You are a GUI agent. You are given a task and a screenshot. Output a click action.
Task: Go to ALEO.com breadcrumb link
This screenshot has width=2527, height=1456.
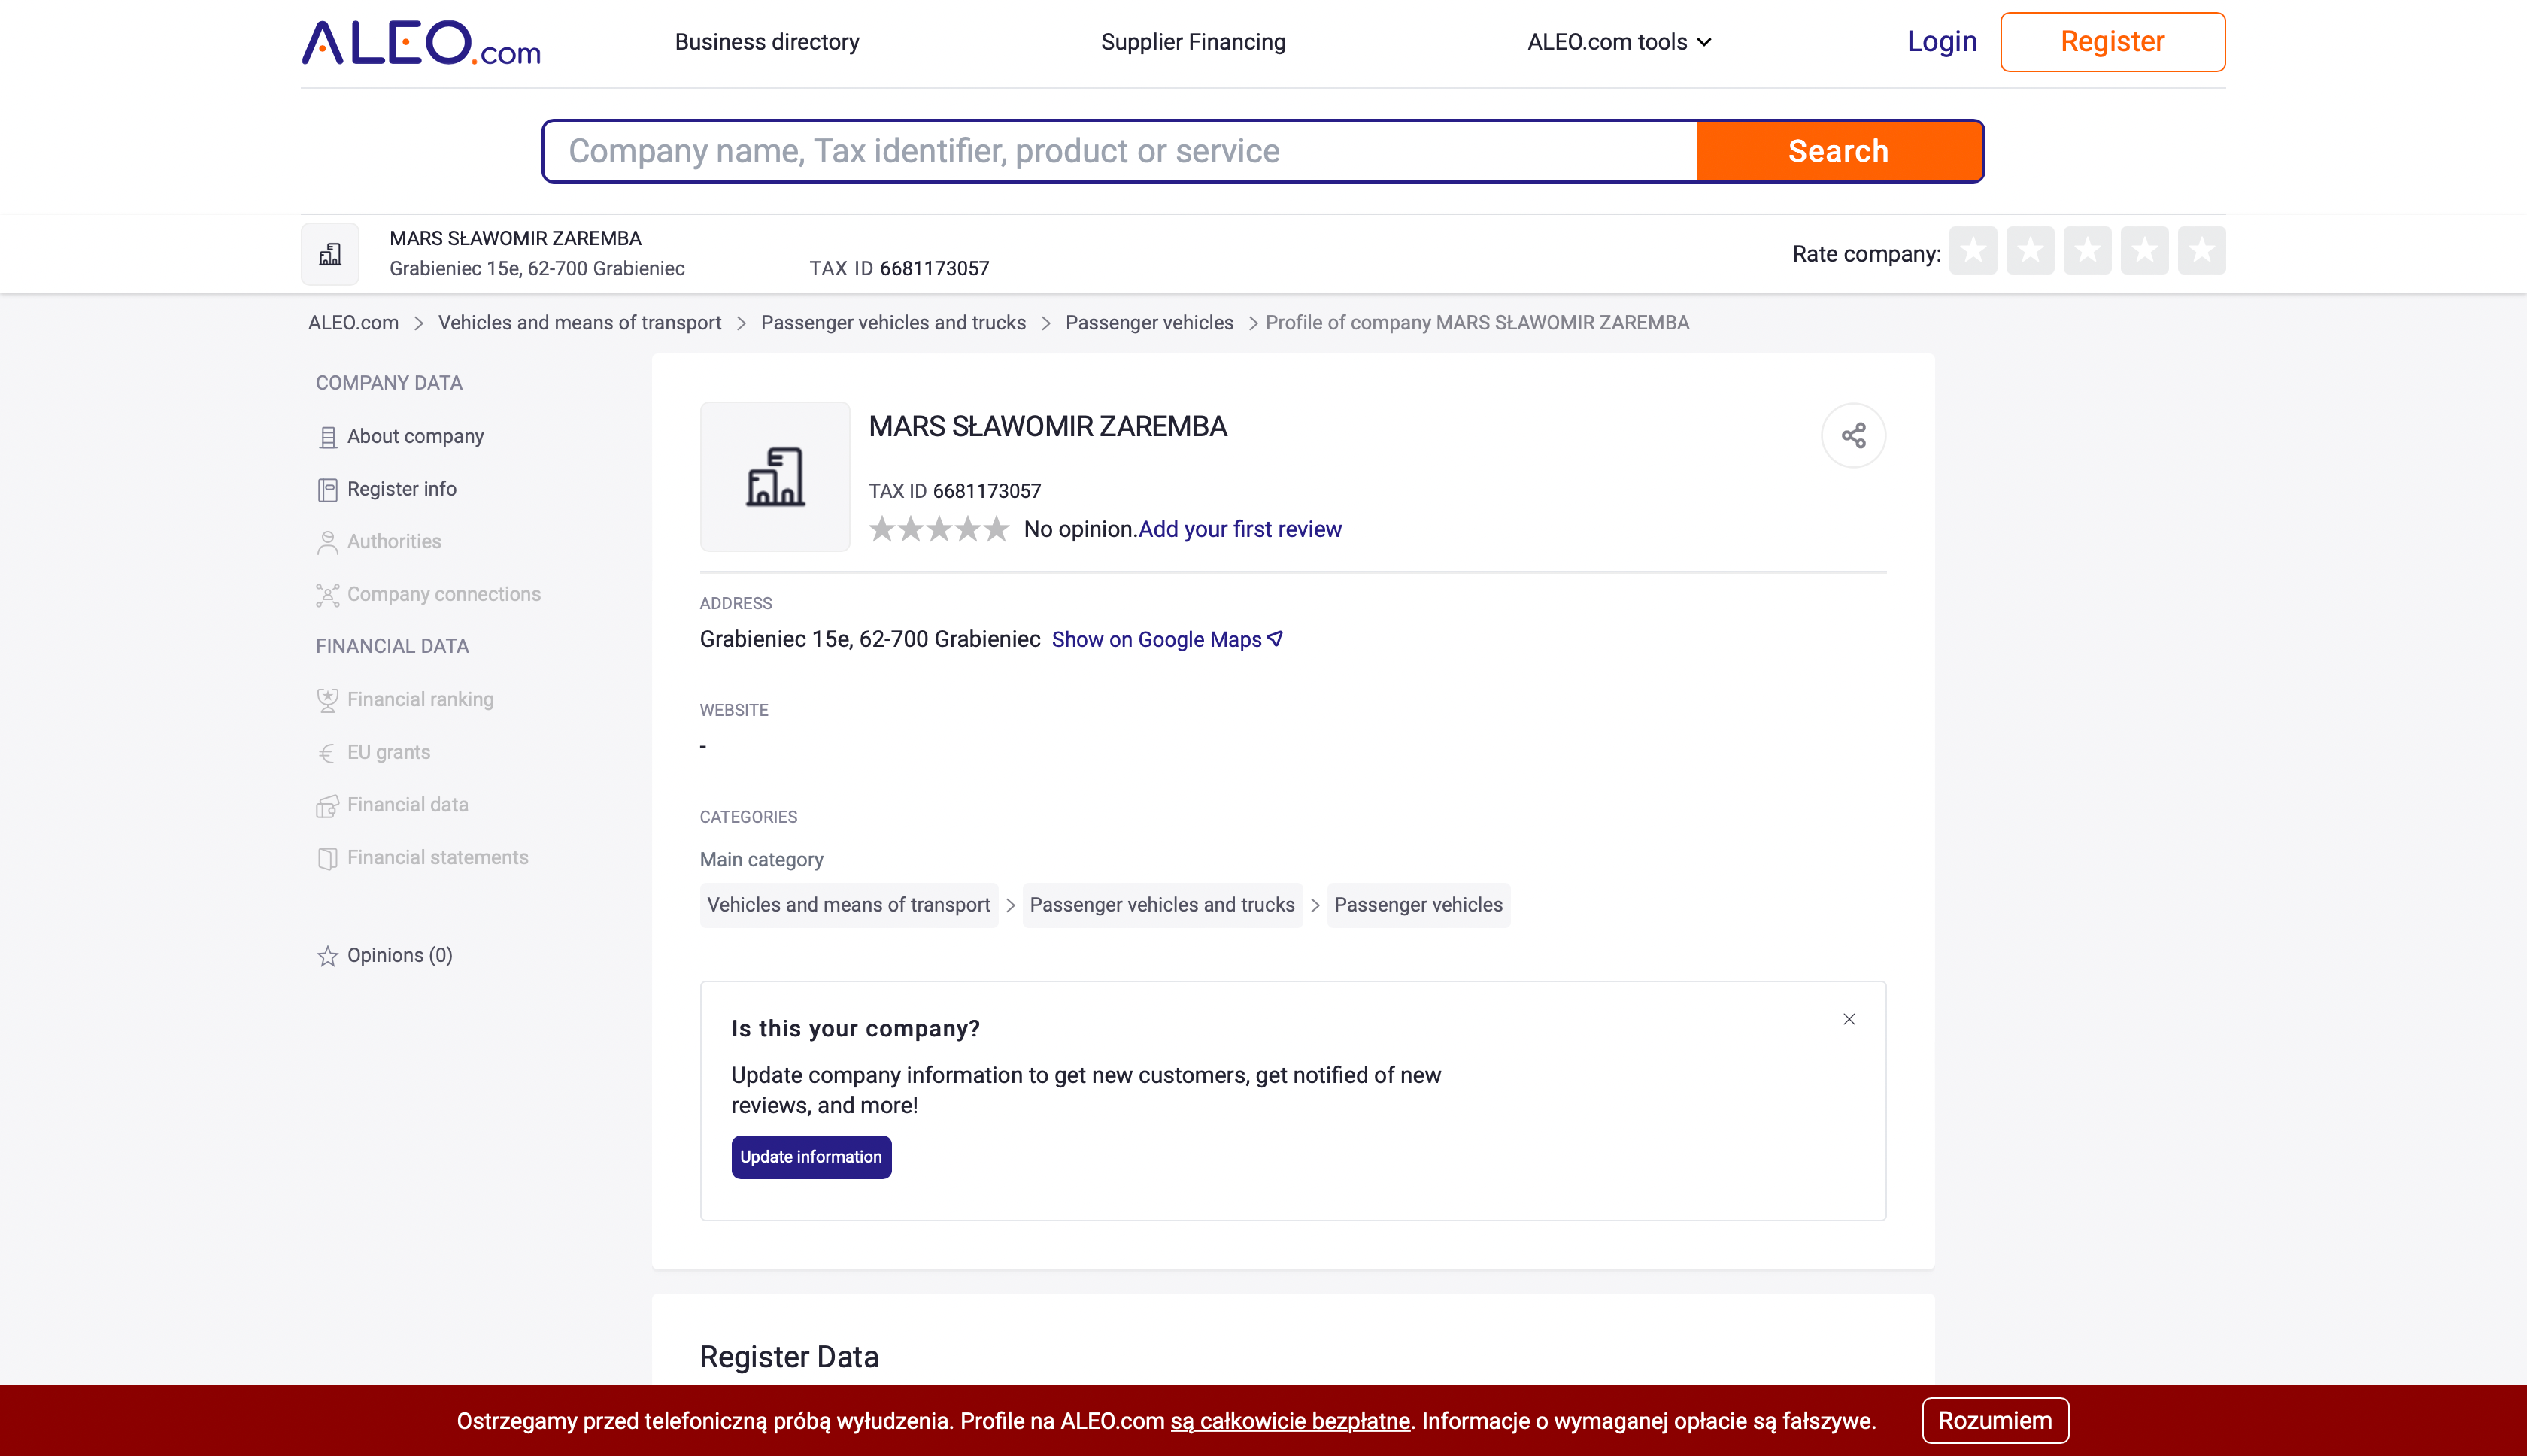[353, 323]
